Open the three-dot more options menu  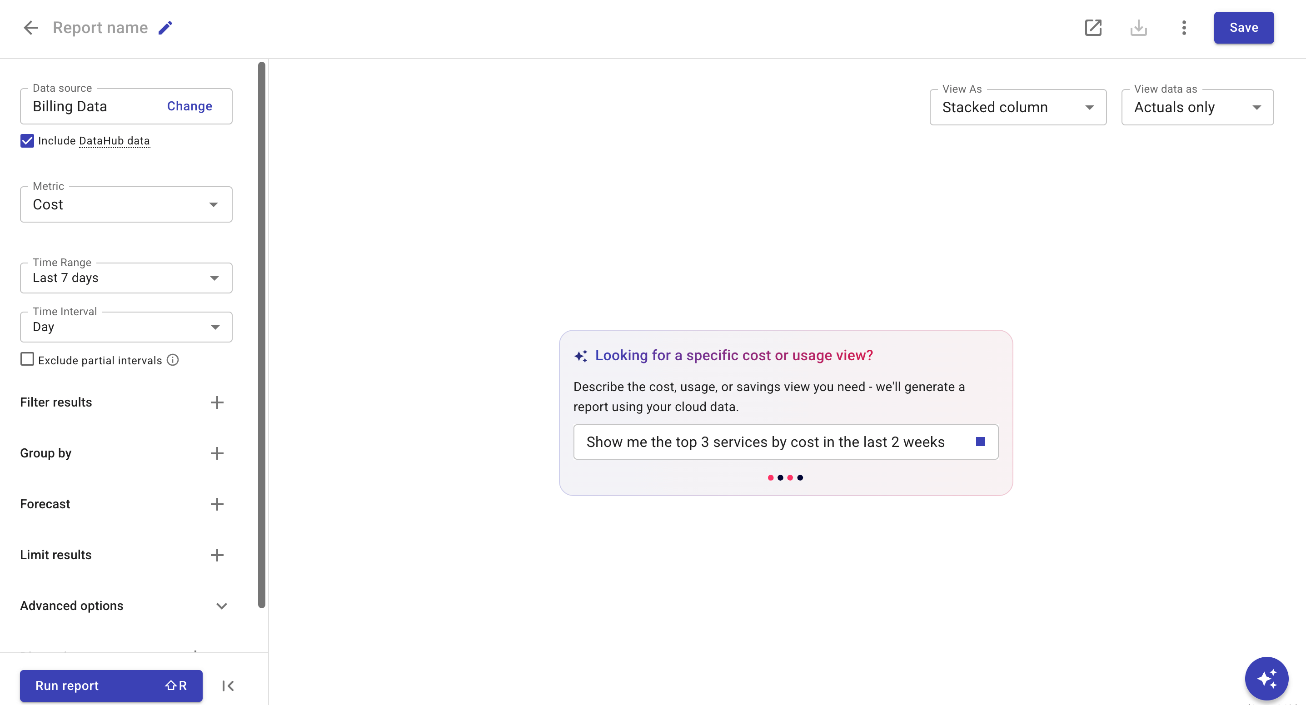(x=1184, y=27)
